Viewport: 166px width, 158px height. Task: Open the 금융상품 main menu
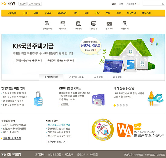[12, 13]
